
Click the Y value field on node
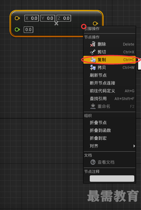click(48, 18)
